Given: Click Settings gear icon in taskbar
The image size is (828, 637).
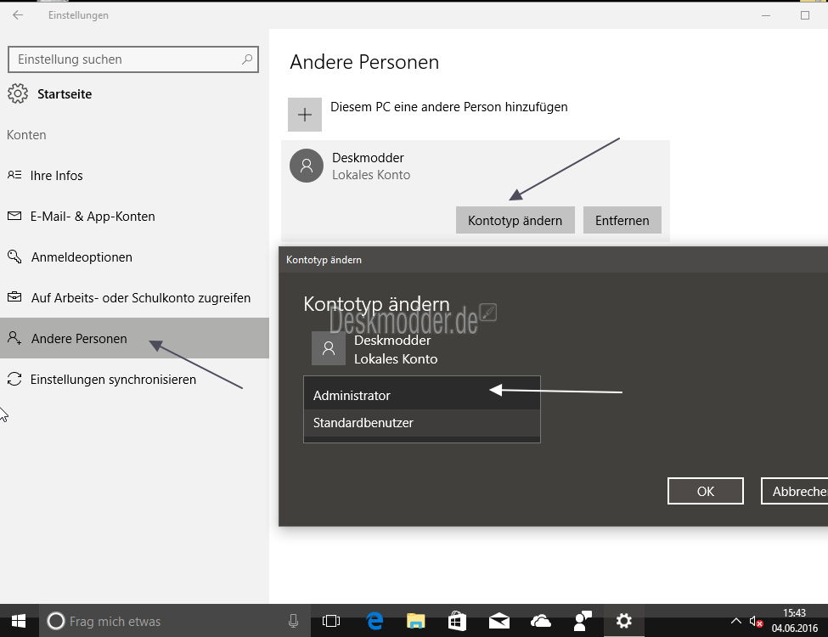Looking at the screenshot, I should [623, 621].
